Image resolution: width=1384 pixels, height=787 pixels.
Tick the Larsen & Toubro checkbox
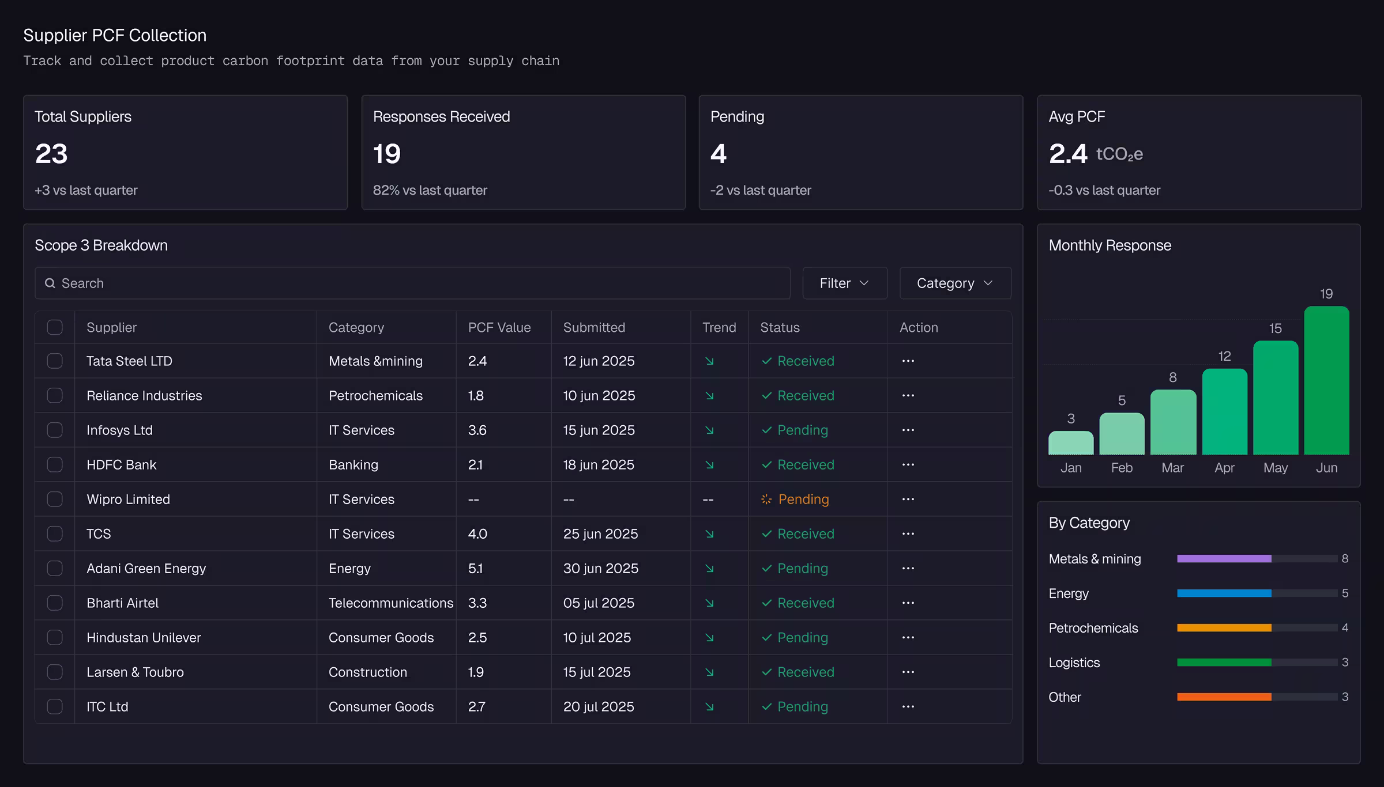(x=55, y=672)
